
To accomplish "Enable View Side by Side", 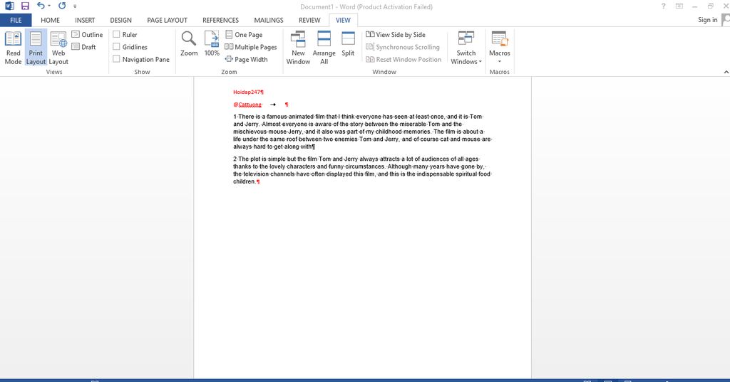I will coord(396,34).
